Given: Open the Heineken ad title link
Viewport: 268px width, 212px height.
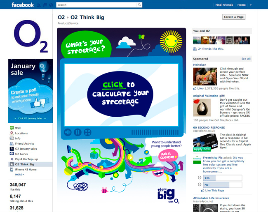Looking at the screenshot, I should 200,65.
